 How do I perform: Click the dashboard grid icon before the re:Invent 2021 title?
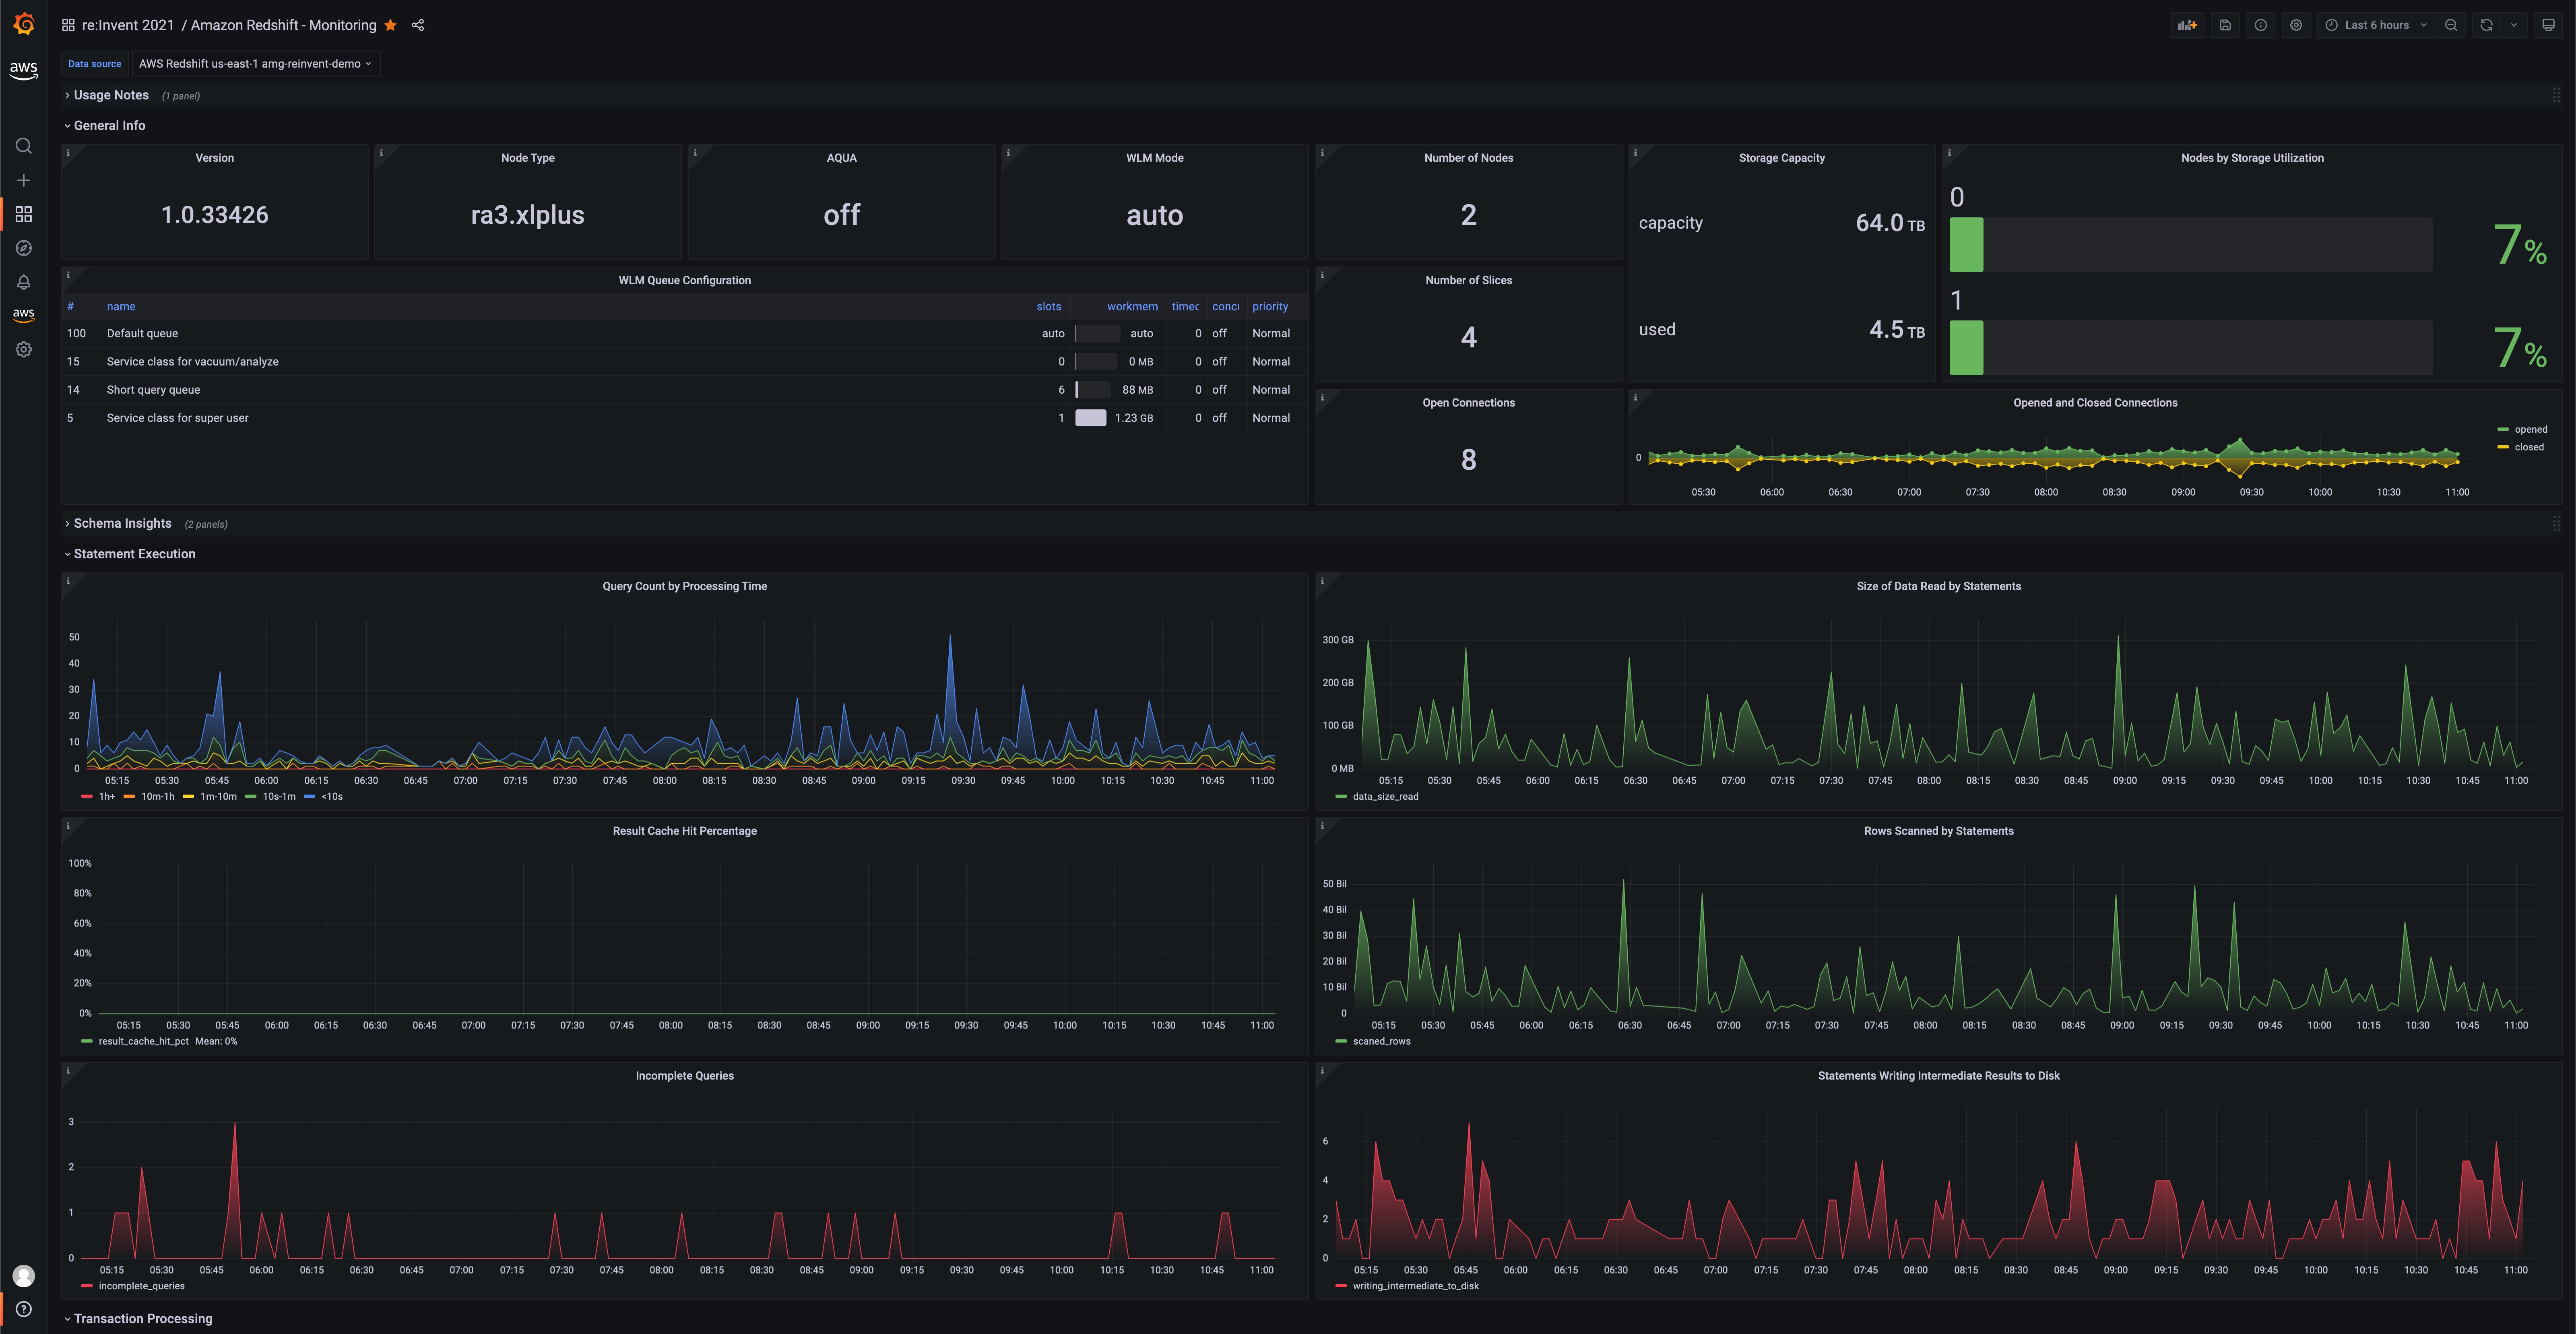(68, 25)
